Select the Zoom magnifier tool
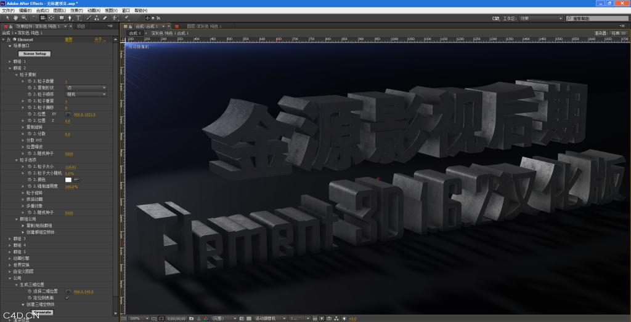The width and height of the screenshot is (631, 322). pyautogui.click(x=24, y=18)
